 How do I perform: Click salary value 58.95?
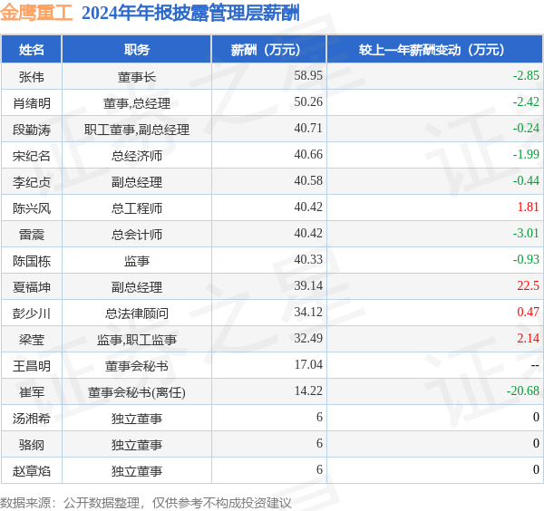308,75
